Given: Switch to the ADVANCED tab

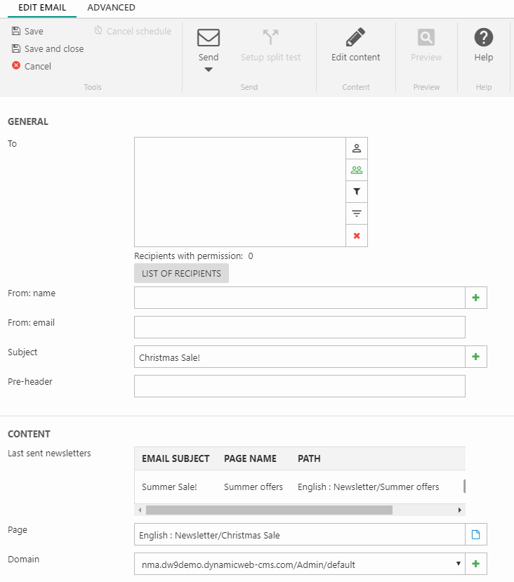Looking at the screenshot, I should pyautogui.click(x=111, y=8).
